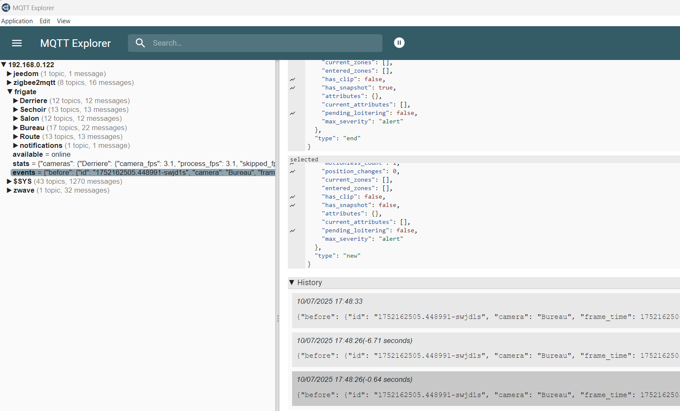Open the Application menu
Screen dimensions: 680x411
coord(17,21)
